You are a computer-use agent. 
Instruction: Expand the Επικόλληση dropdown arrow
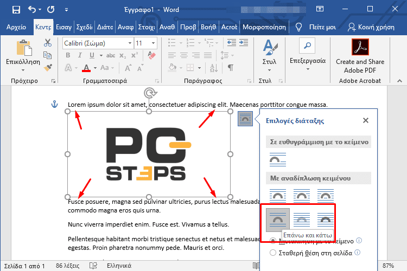click(x=23, y=70)
